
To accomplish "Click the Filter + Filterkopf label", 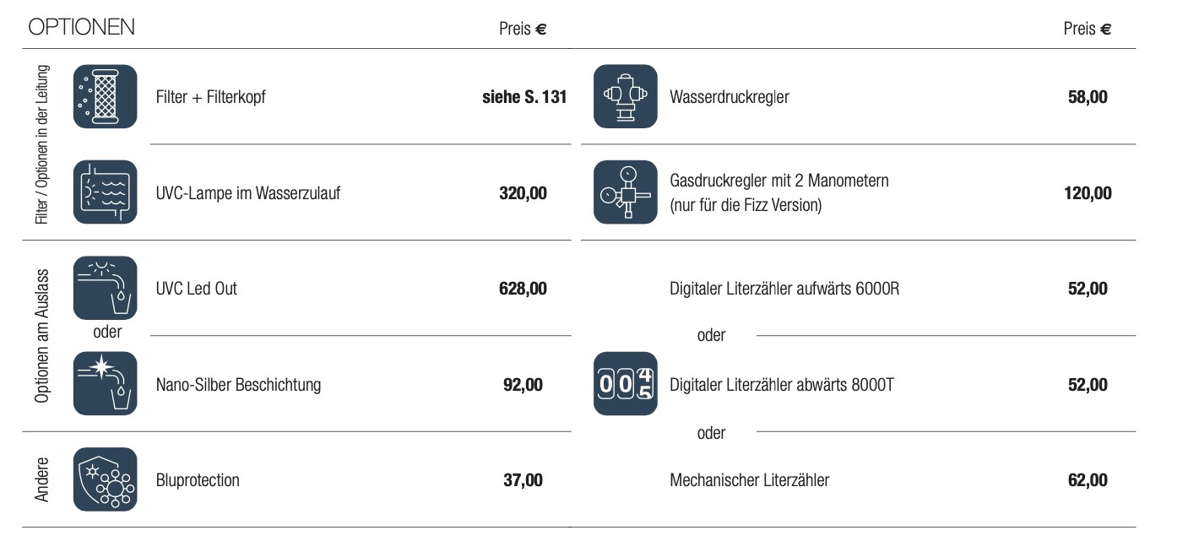I will (x=210, y=97).
